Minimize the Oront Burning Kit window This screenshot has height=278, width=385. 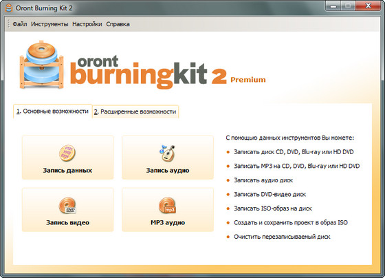(x=333, y=6)
